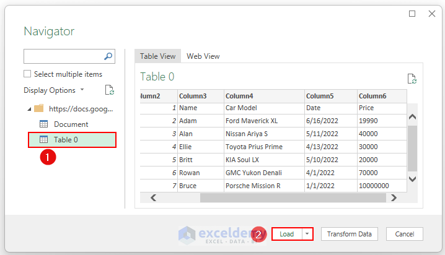
Task: Click the search magnifier icon
Action: point(108,56)
